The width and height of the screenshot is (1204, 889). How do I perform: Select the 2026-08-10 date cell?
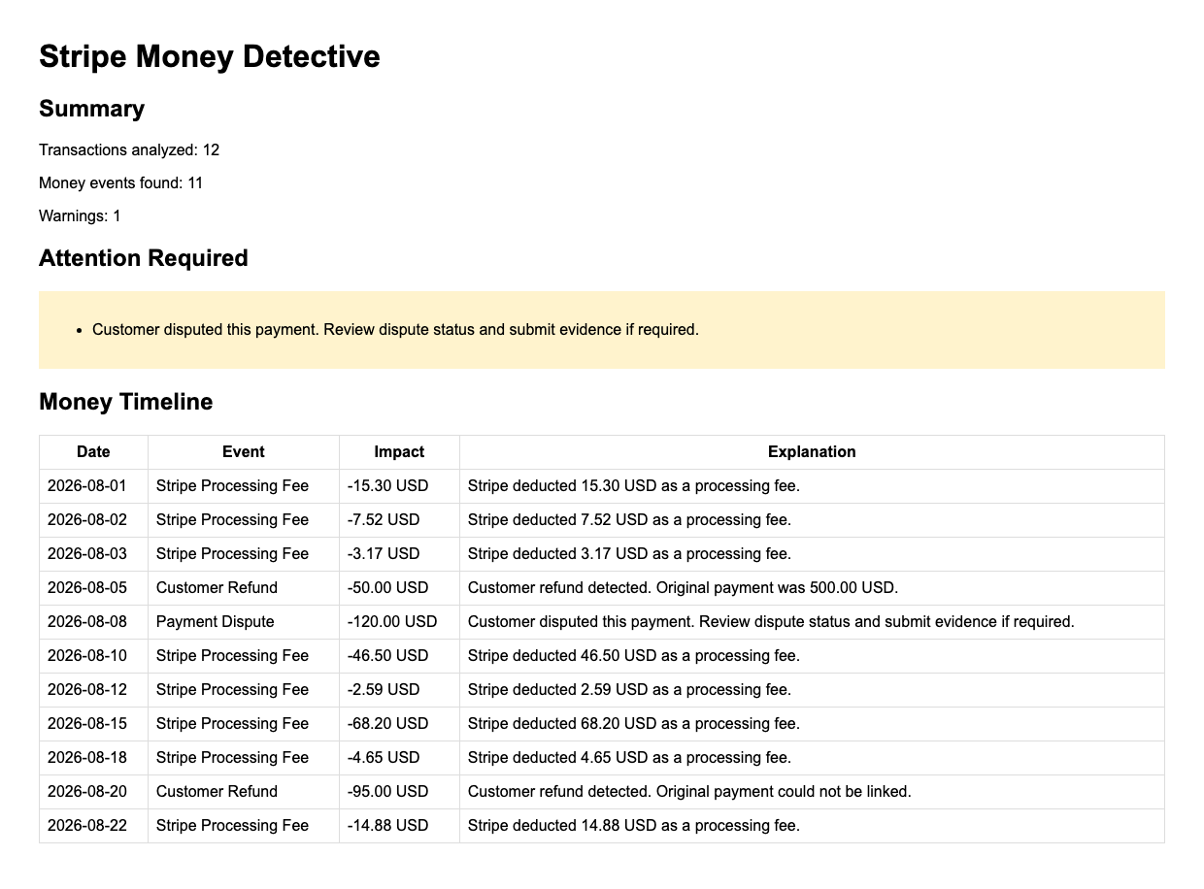(x=93, y=656)
